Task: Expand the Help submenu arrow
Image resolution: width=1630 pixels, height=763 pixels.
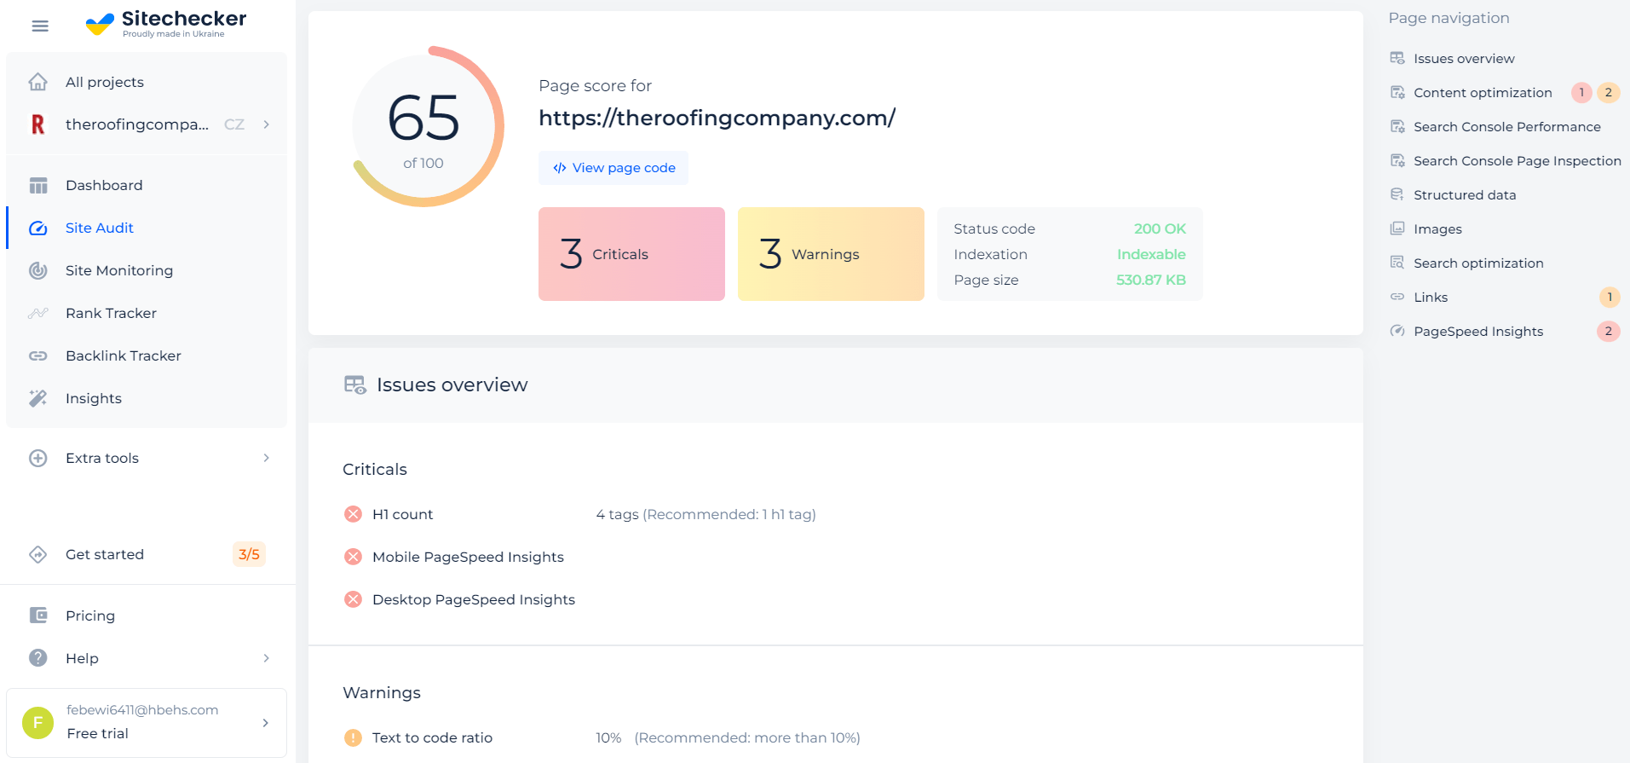Action: 267,658
